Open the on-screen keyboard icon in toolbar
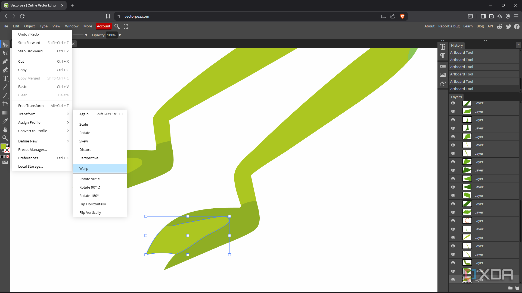The height and width of the screenshot is (293, 522). [x=5, y=162]
